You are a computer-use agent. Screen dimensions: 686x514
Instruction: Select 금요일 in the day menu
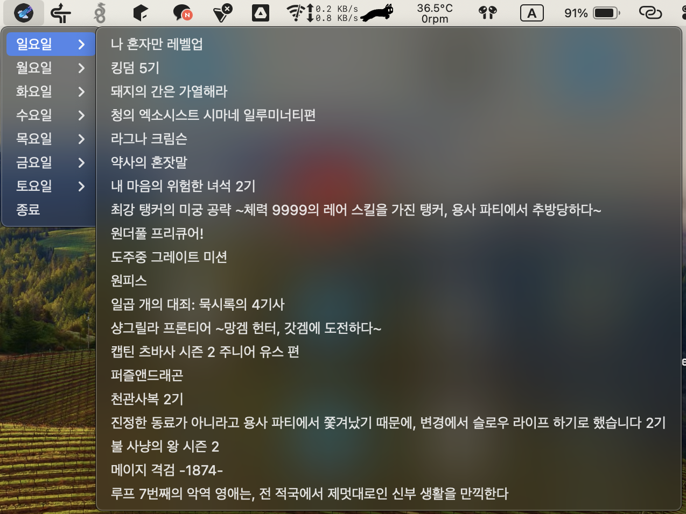(51, 162)
